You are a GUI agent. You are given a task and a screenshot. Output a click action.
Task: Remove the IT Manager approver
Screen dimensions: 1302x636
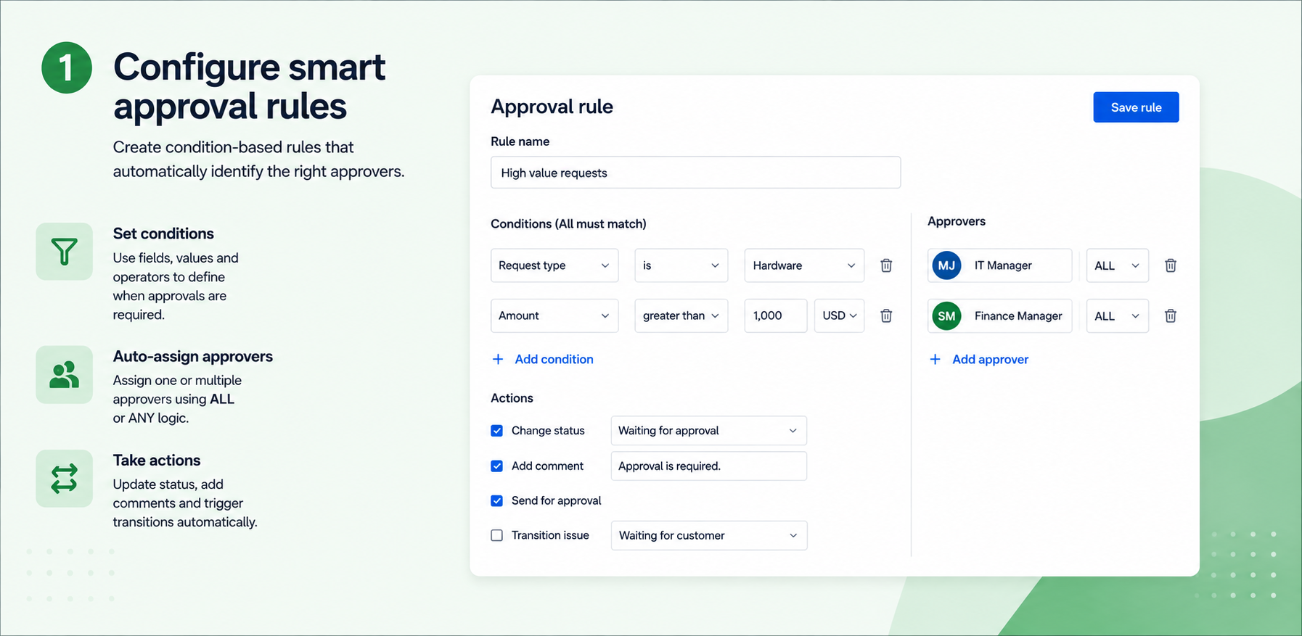[1171, 265]
